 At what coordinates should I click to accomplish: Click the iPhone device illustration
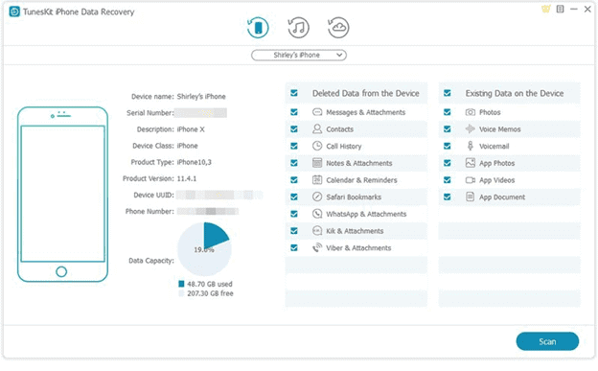[x=62, y=195]
